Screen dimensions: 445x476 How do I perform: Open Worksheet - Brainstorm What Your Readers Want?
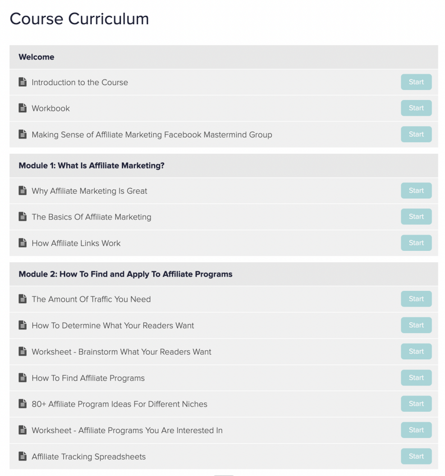point(121,352)
